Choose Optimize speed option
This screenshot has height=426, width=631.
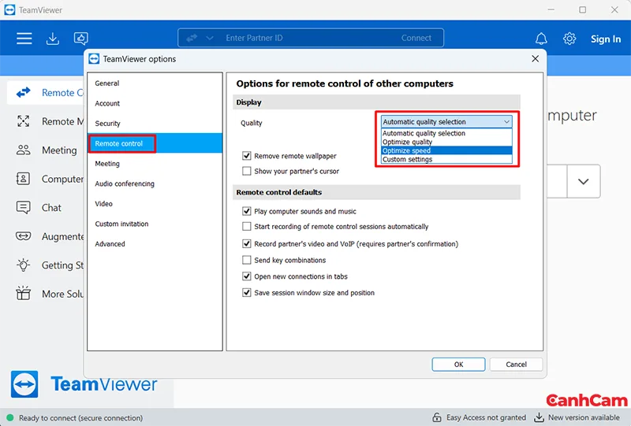(446, 150)
